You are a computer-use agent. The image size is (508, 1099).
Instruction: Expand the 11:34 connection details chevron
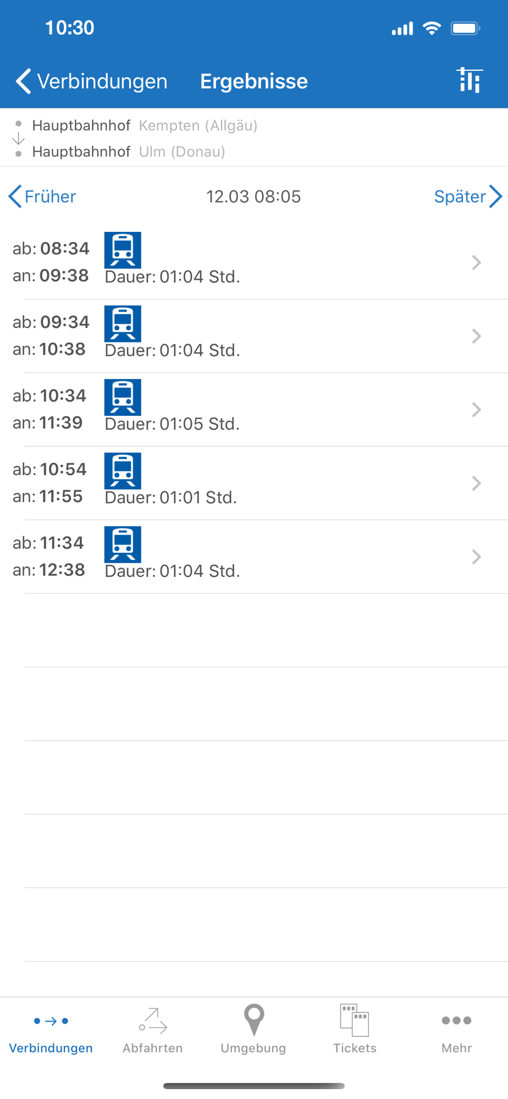(x=476, y=557)
